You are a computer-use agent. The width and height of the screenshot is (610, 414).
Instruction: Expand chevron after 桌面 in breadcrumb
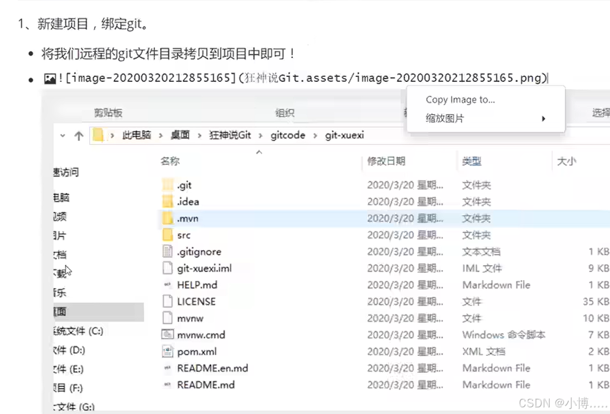click(x=199, y=136)
